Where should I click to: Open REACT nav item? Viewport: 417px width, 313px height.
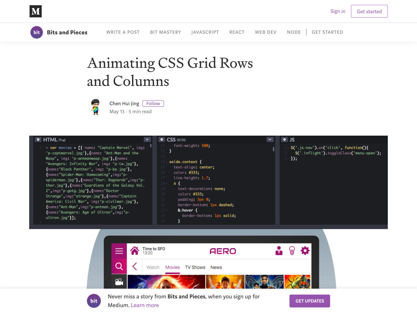[237, 32]
